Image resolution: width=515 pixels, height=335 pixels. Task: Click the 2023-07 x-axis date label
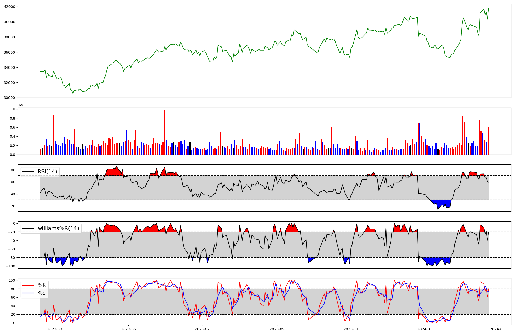click(x=202, y=329)
